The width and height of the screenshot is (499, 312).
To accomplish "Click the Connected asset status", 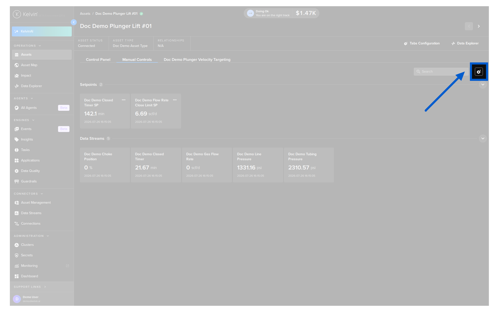I will pos(87,46).
